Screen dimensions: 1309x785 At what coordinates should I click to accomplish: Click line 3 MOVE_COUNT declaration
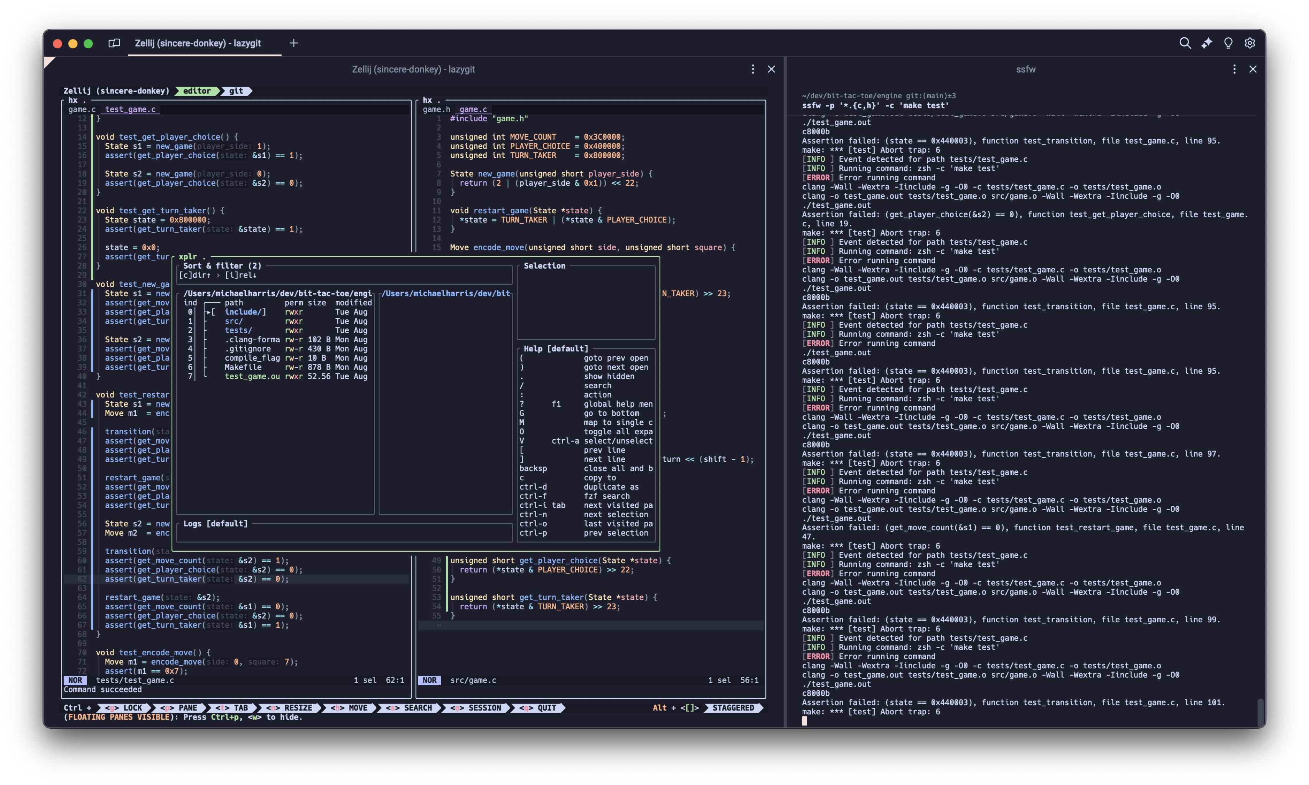[x=537, y=137]
